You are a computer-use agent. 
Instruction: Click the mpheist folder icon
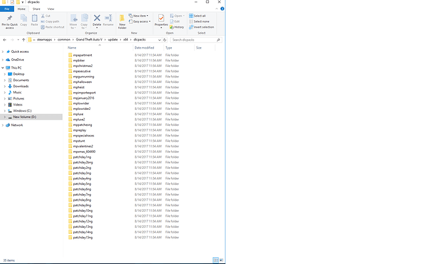pyautogui.click(x=70, y=87)
